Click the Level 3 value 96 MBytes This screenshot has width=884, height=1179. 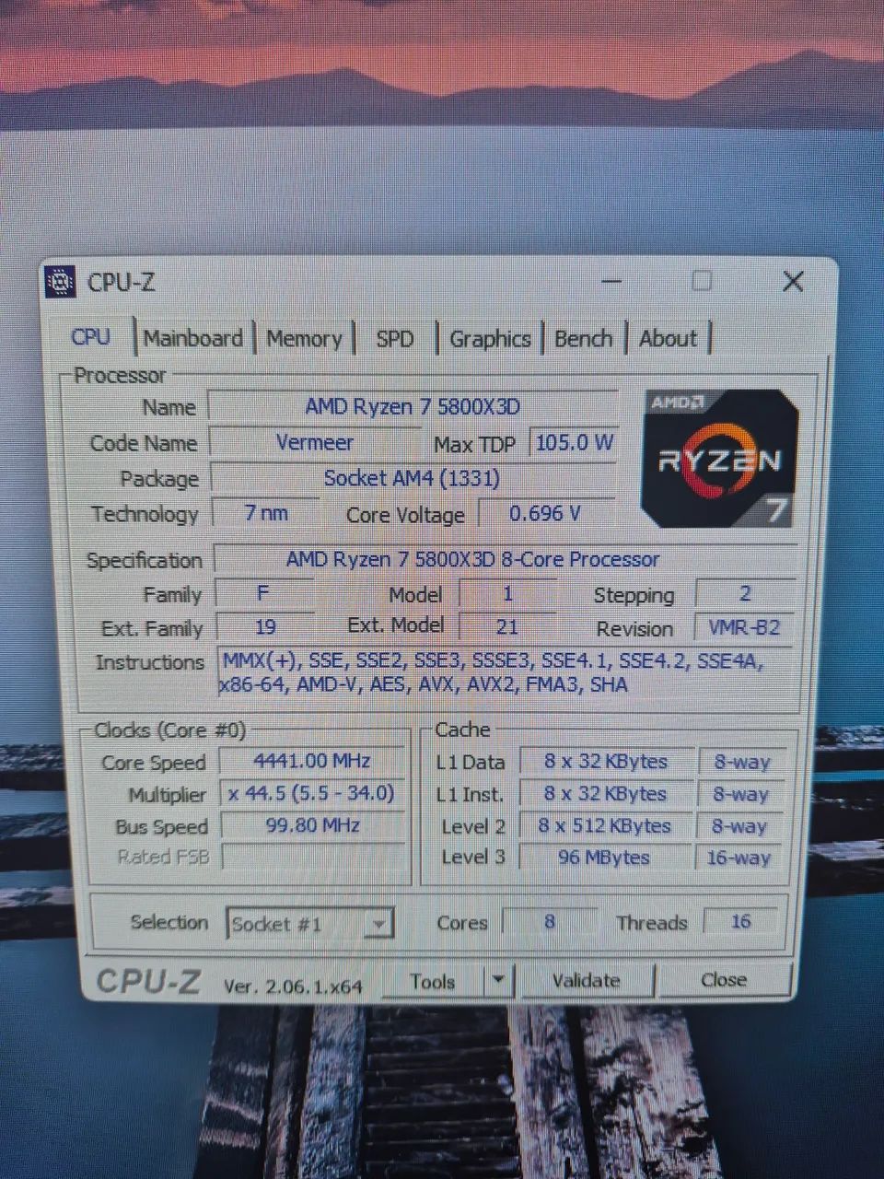(604, 858)
